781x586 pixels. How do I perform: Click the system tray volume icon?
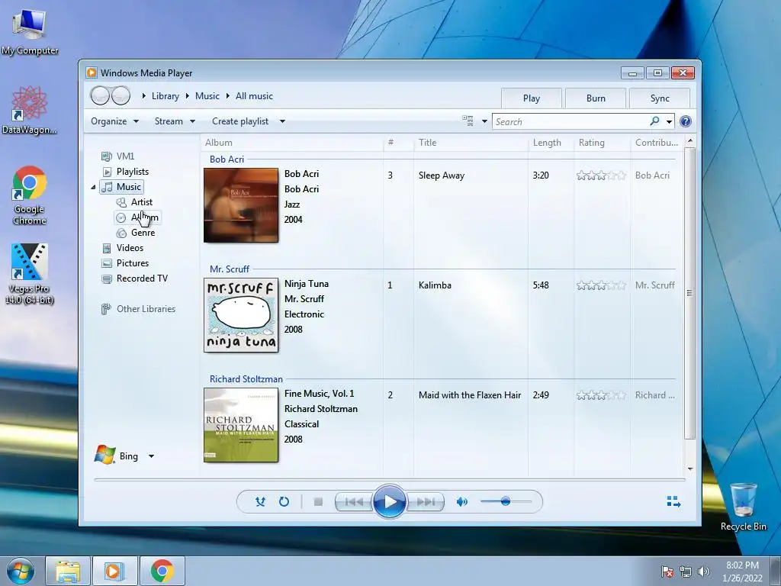coord(703,572)
